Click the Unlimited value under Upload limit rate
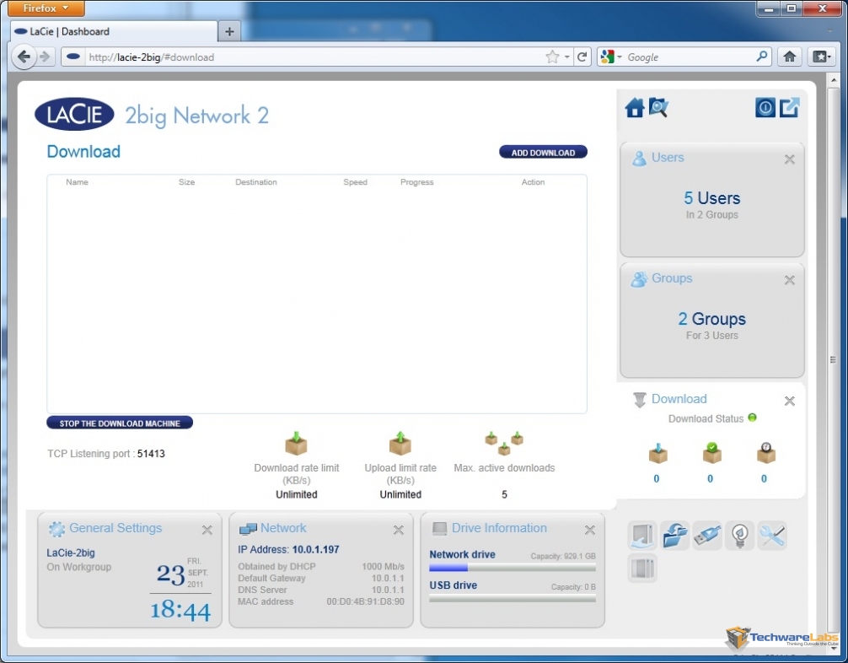The width and height of the screenshot is (848, 663). [x=400, y=494]
